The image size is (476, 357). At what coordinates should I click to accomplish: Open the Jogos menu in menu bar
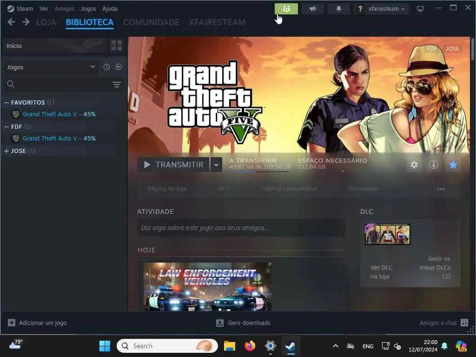click(x=88, y=8)
